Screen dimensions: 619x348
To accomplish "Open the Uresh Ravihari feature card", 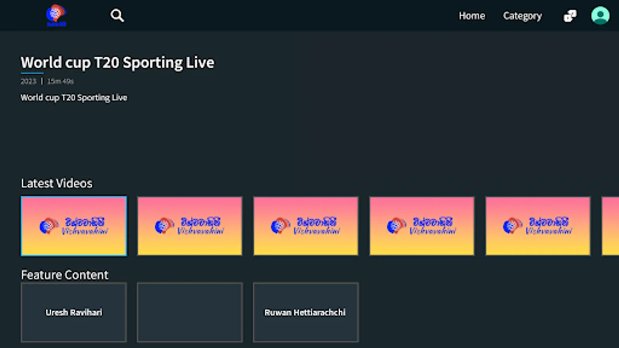I will (74, 312).
